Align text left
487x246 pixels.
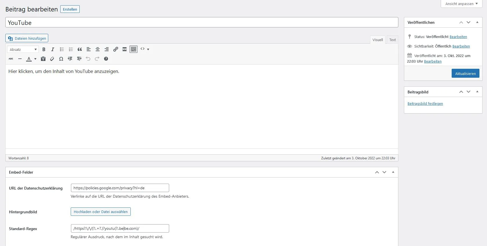(x=89, y=49)
